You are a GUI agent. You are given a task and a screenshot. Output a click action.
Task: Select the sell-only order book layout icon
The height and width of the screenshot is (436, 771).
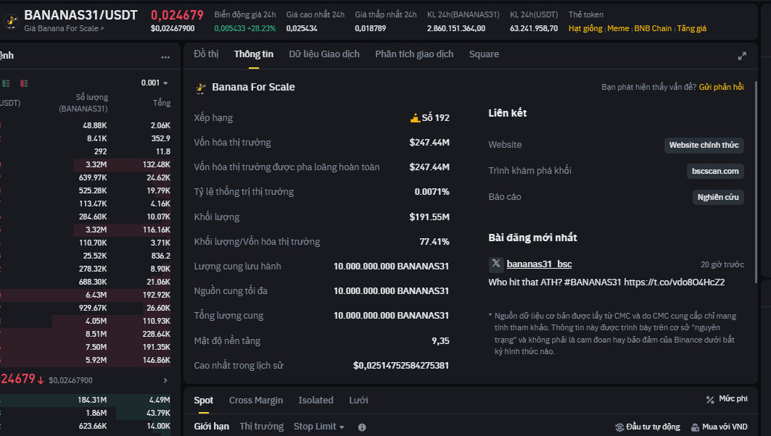pos(24,83)
